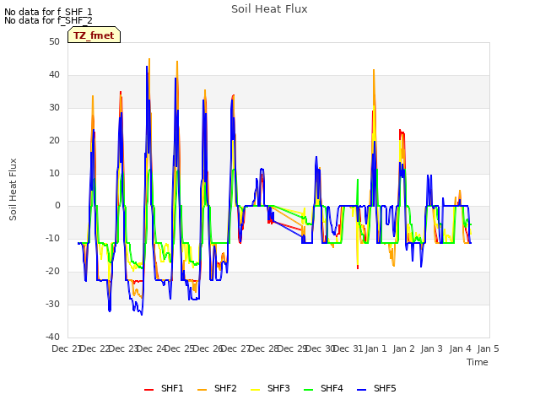Screen dimensions: 540x405
Task: Click the y-axis label 20
Action: 54,140
